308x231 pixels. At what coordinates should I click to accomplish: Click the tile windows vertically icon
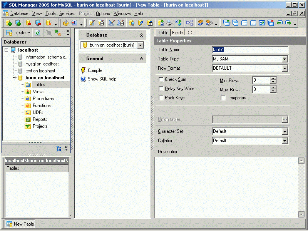253,23
